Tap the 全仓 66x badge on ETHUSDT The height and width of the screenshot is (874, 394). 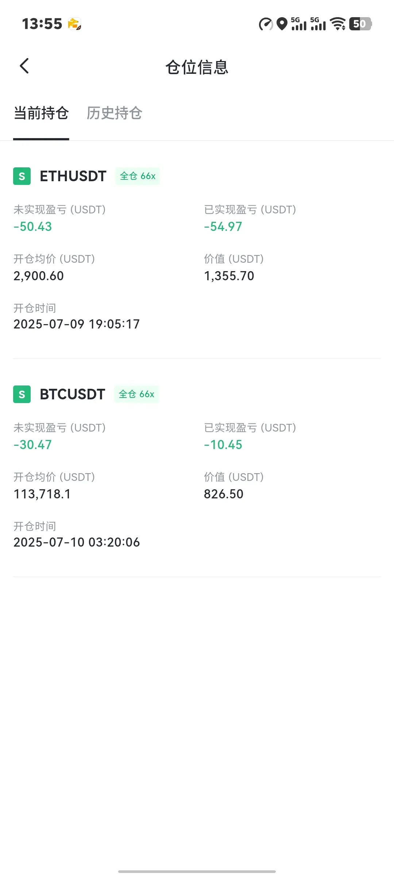pyautogui.click(x=138, y=176)
